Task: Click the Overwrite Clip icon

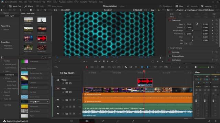Action: (x=114, y=67)
